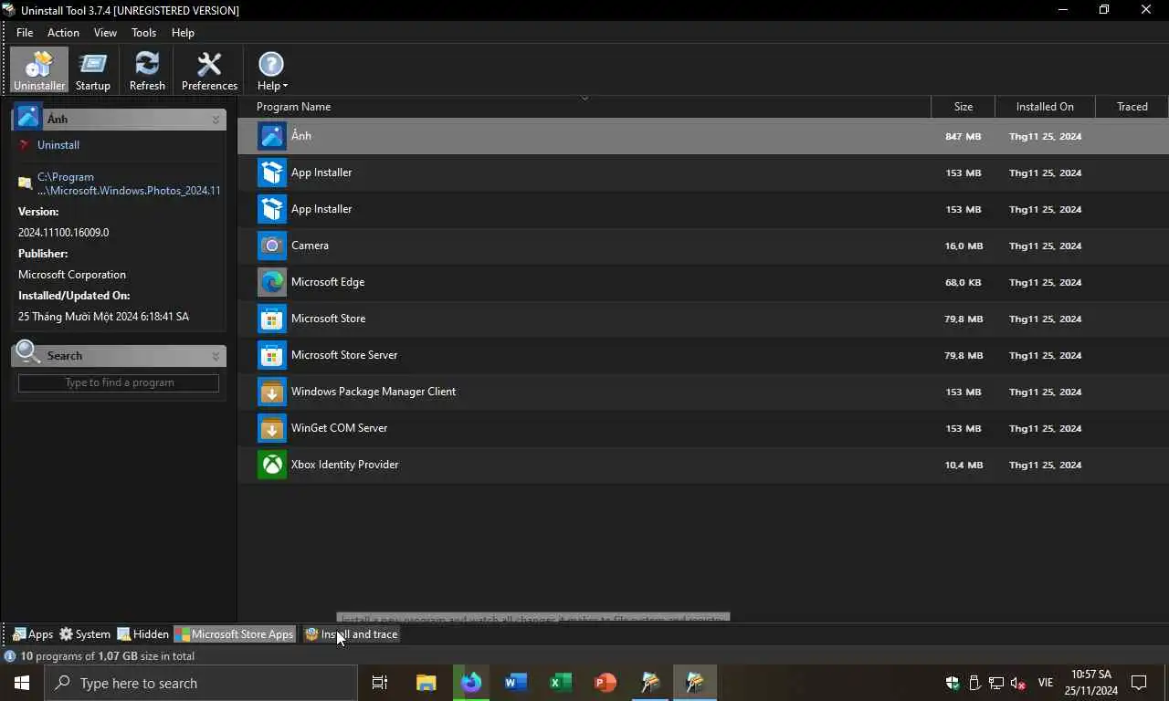Click the Ảnh app icon in list

(272, 136)
